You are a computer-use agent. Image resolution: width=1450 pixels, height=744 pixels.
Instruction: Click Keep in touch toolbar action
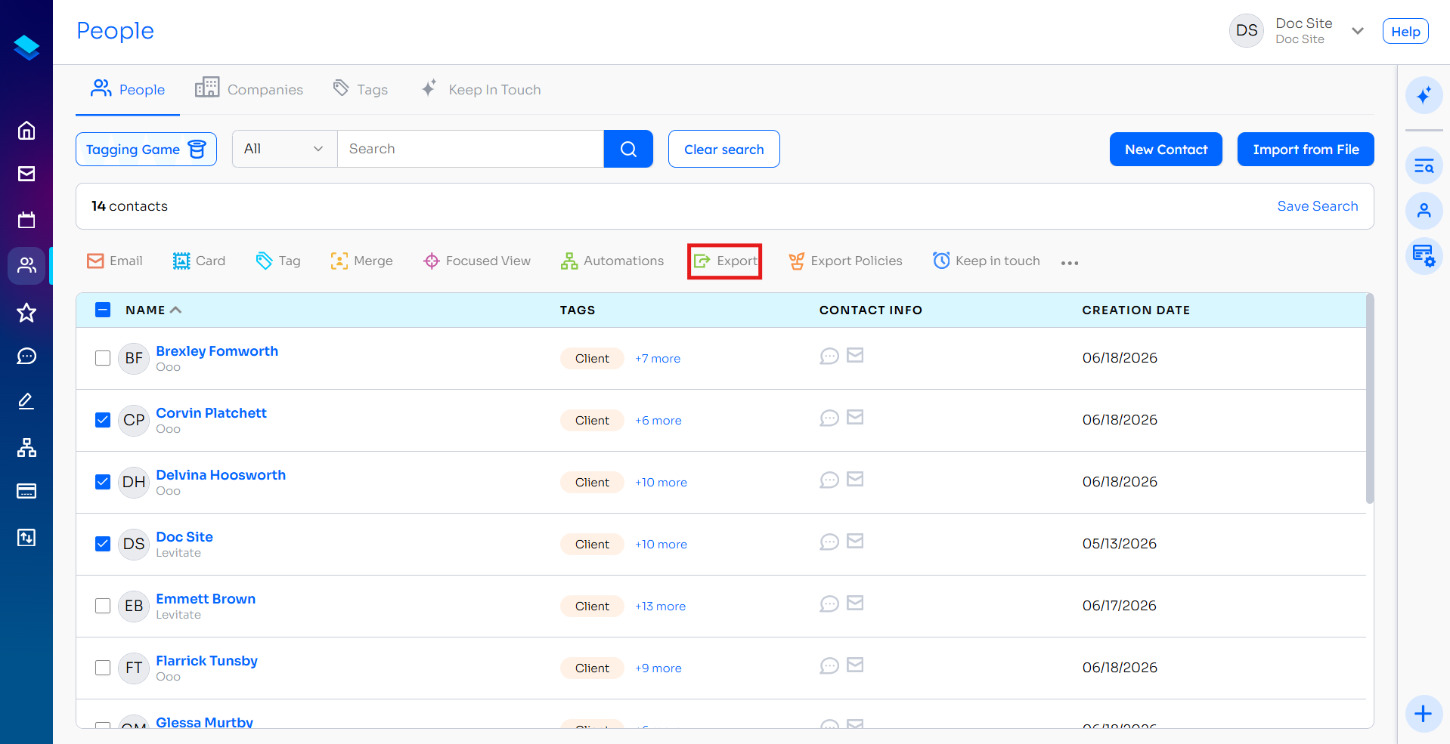[987, 261]
